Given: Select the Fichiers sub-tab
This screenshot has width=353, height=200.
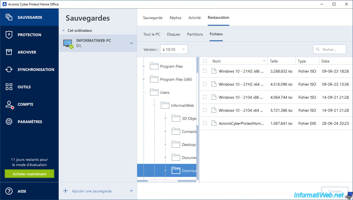Looking at the screenshot, I should pyautogui.click(x=216, y=34).
